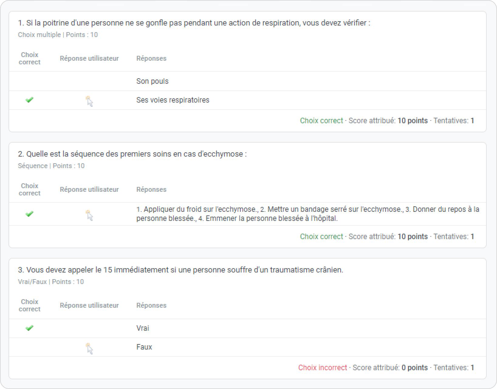The width and height of the screenshot is (497, 389).
Task: Click the green checkmark next to Vrai
Action: click(29, 328)
